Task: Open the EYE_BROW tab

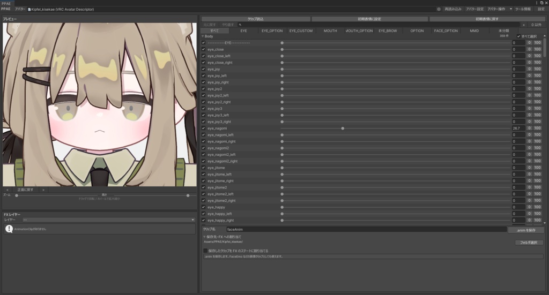Action: [388, 31]
